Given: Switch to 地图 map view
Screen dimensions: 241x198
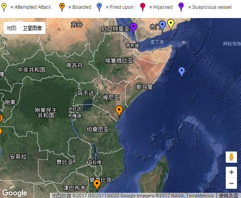Looking at the screenshot, I should pyautogui.click(x=12, y=28).
